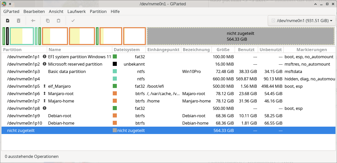The height and width of the screenshot is (163, 337).
Task: Select row /dev/nvme0n1p3
Action: tap(168, 71)
